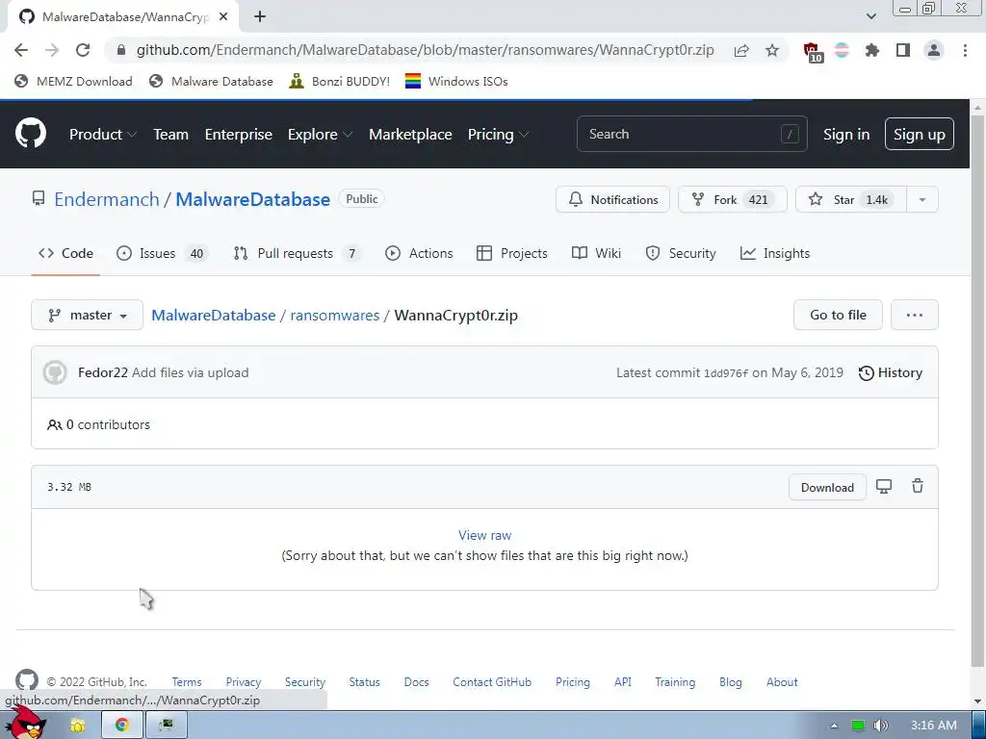Close the MalwareDatabase browser tab

click(223, 17)
